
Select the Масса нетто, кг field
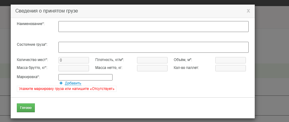pyautogui.click(x=152, y=68)
